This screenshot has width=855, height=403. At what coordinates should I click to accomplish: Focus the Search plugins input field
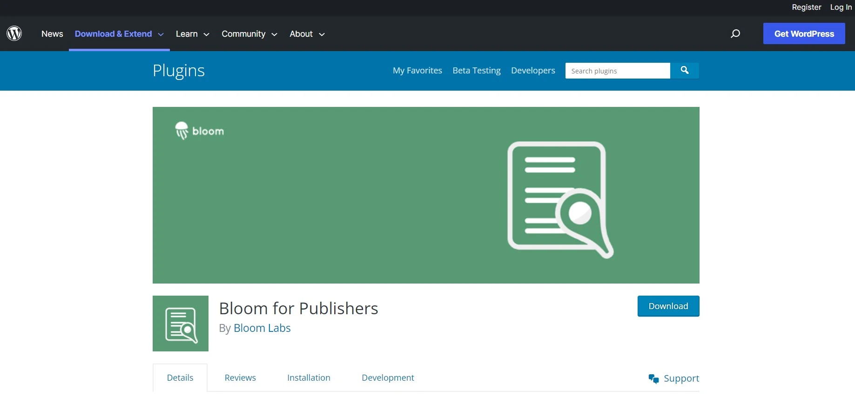[618, 71]
